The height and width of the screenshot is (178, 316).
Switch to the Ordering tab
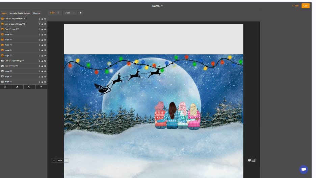(x=37, y=13)
